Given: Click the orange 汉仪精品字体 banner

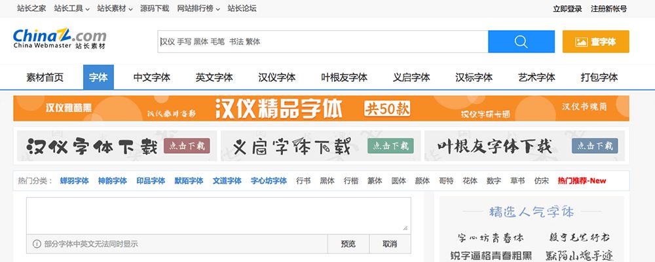Looking at the screenshot, I should (321, 108).
